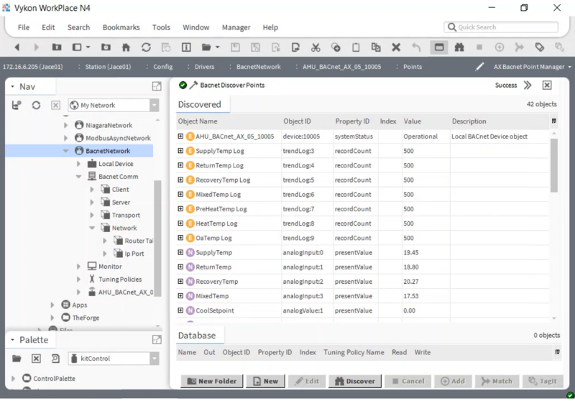Image resolution: width=575 pixels, height=401 pixels.
Task: Click the TagIt button
Action: tap(543, 381)
